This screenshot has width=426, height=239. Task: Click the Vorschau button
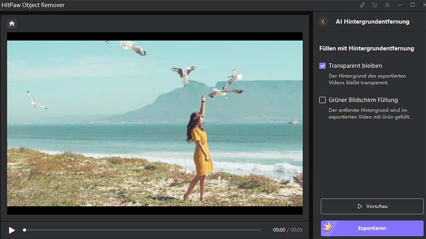(372, 206)
